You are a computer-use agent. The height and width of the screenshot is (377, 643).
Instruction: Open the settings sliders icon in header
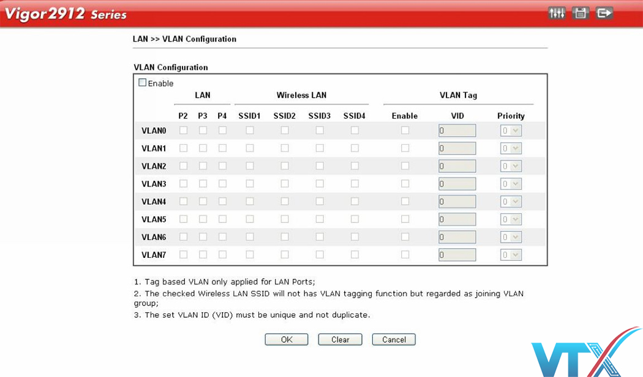(557, 13)
